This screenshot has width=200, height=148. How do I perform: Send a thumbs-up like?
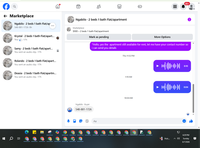(x=191, y=121)
